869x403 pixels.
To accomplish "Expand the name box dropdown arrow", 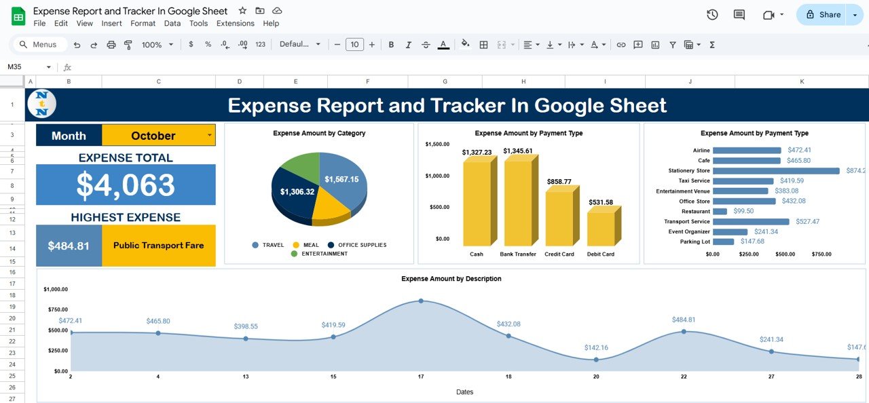I will coord(49,67).
